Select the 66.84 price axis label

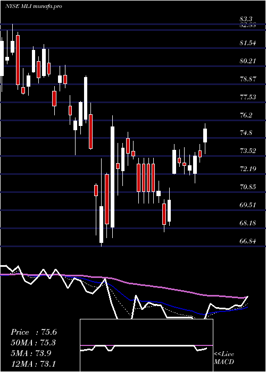[x=248, y=241]
